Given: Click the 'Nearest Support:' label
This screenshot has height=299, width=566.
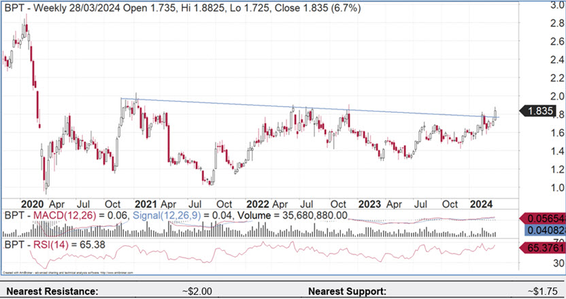Looking at the screenshot, I should pyautogui.click(x=347, y=291).
